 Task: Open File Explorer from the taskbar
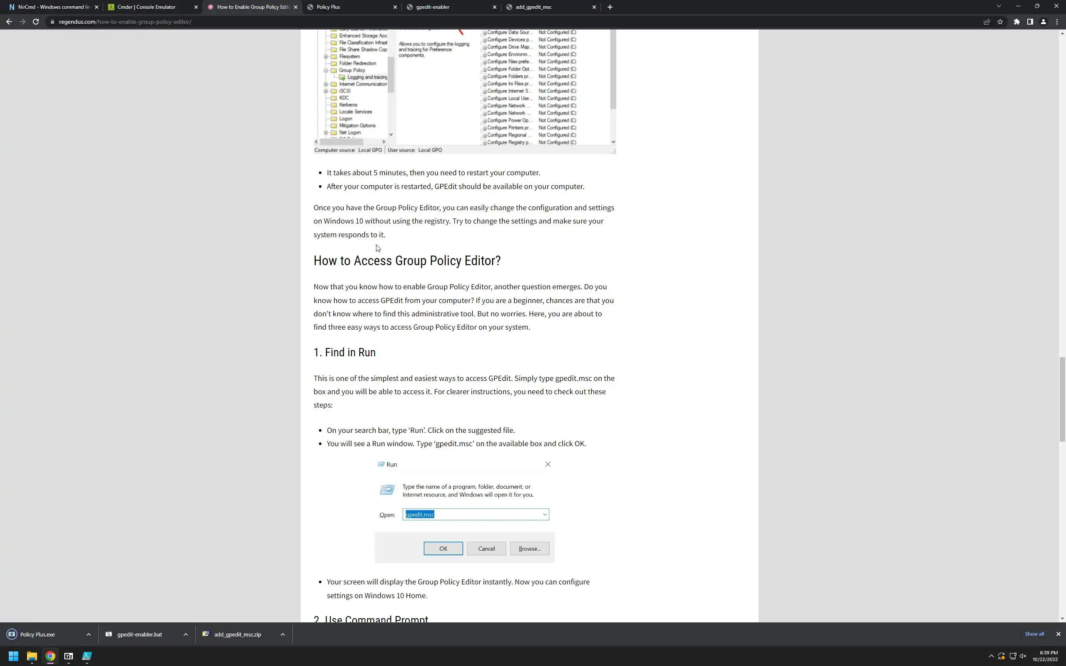click(x=32, y=656)
